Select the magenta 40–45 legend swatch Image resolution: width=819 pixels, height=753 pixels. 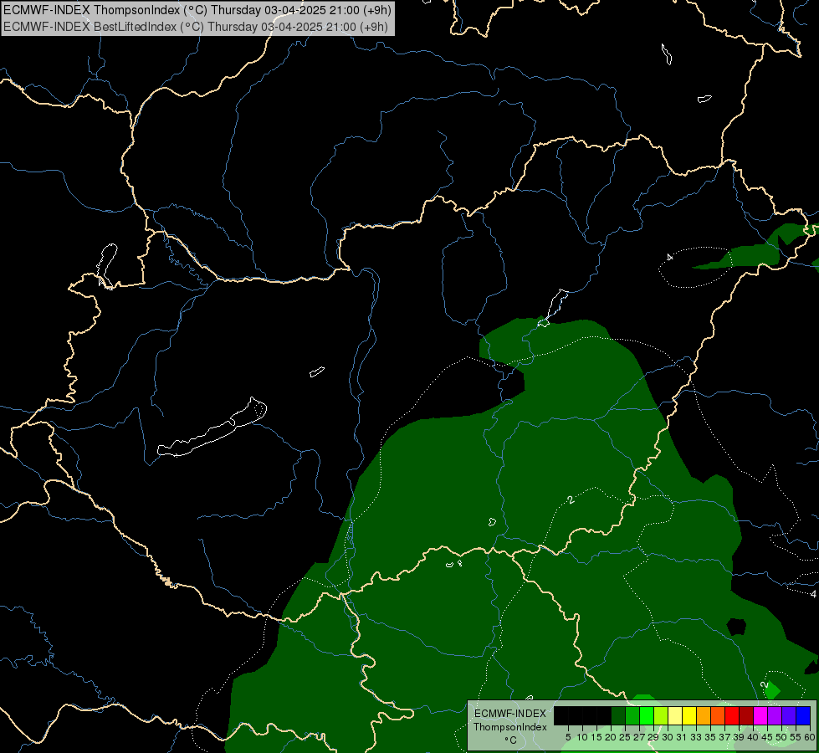(760, 716)
